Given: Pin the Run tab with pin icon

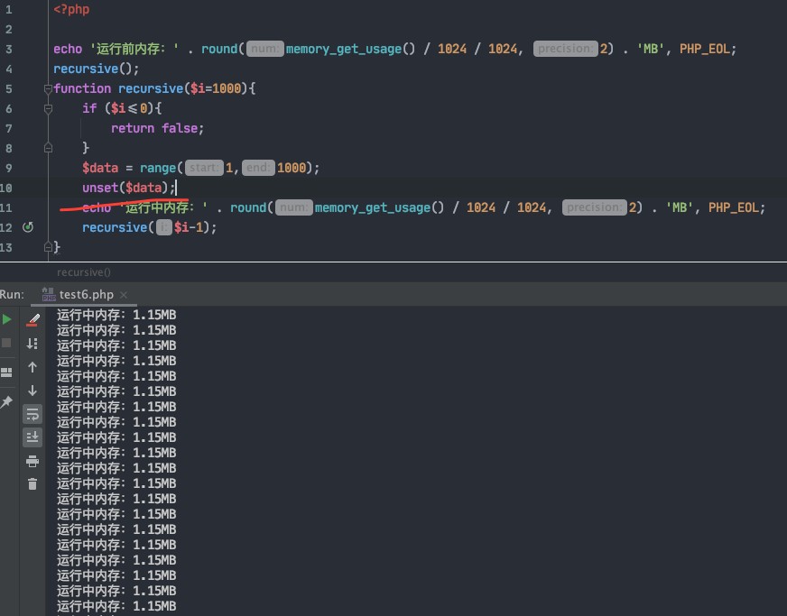Looking at the screenshot, I should [6, 402].
